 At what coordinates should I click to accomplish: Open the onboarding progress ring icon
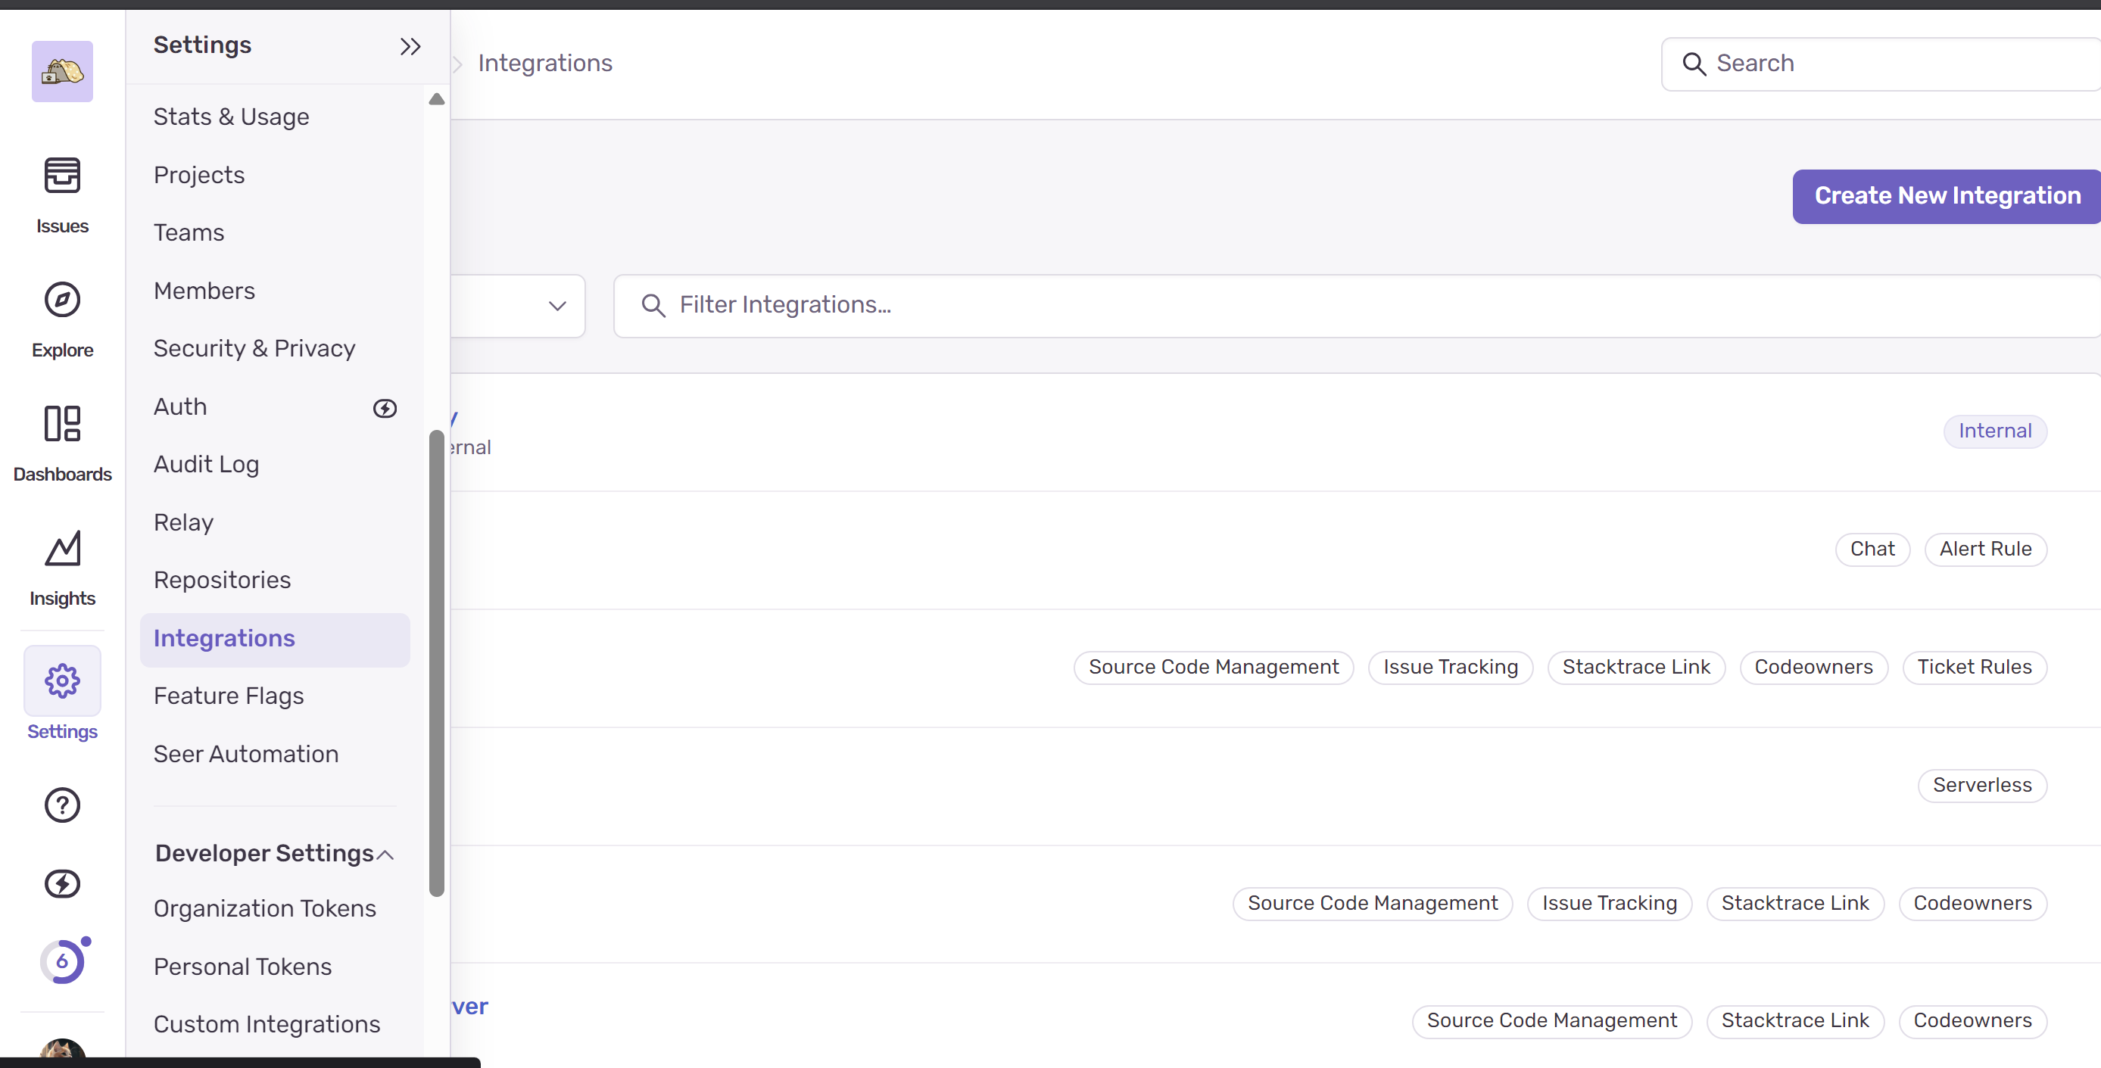click(x=62, y=961)
